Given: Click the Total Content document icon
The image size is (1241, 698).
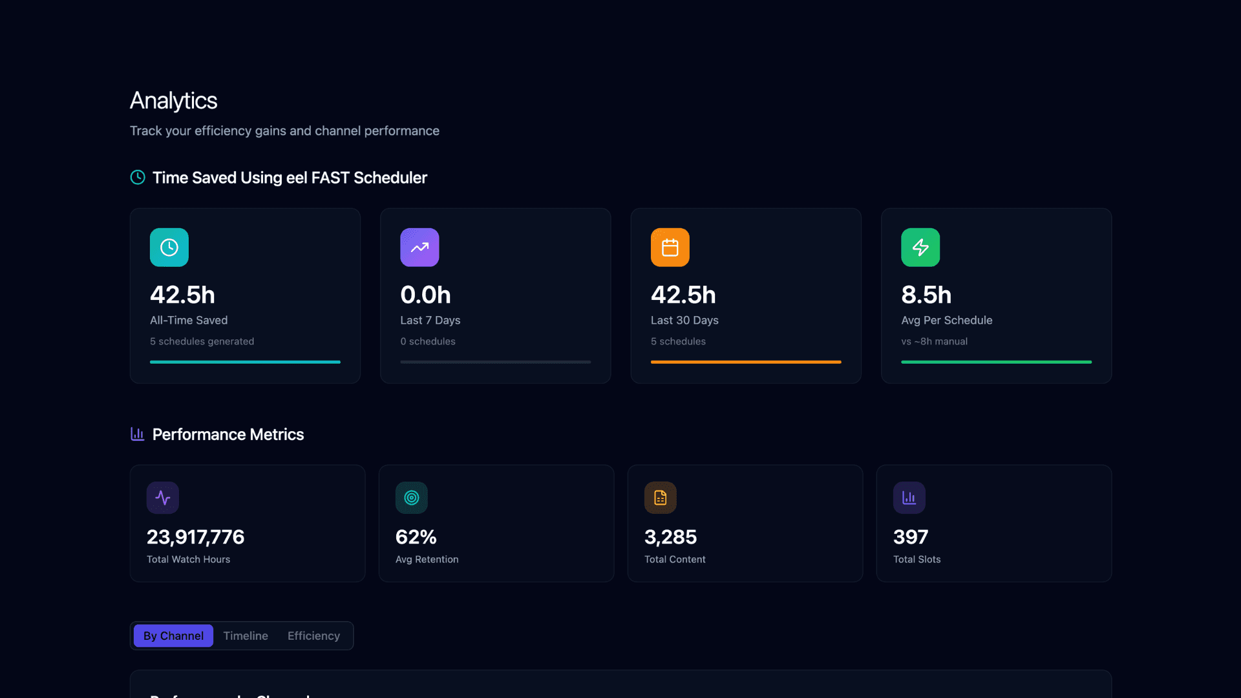Looking at the screenshot, I should [660, 498].
